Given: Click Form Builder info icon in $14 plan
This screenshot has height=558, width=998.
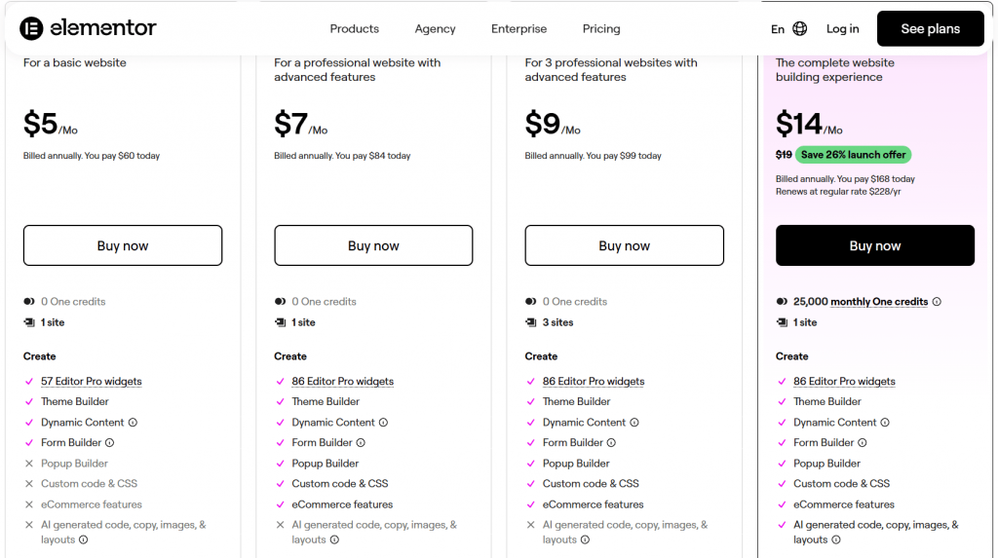Looking at the screenshot, I should (x=863, y=443).
